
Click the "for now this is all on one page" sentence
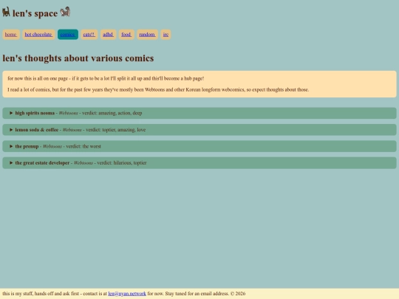coord(106,78)
